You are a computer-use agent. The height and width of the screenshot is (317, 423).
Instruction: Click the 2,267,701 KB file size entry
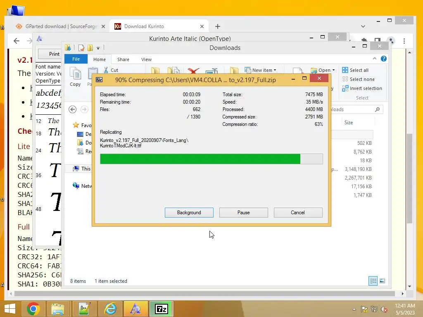(358, 177)
